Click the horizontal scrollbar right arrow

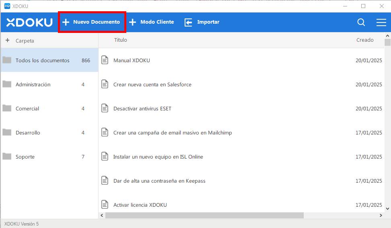coord(381,215)
